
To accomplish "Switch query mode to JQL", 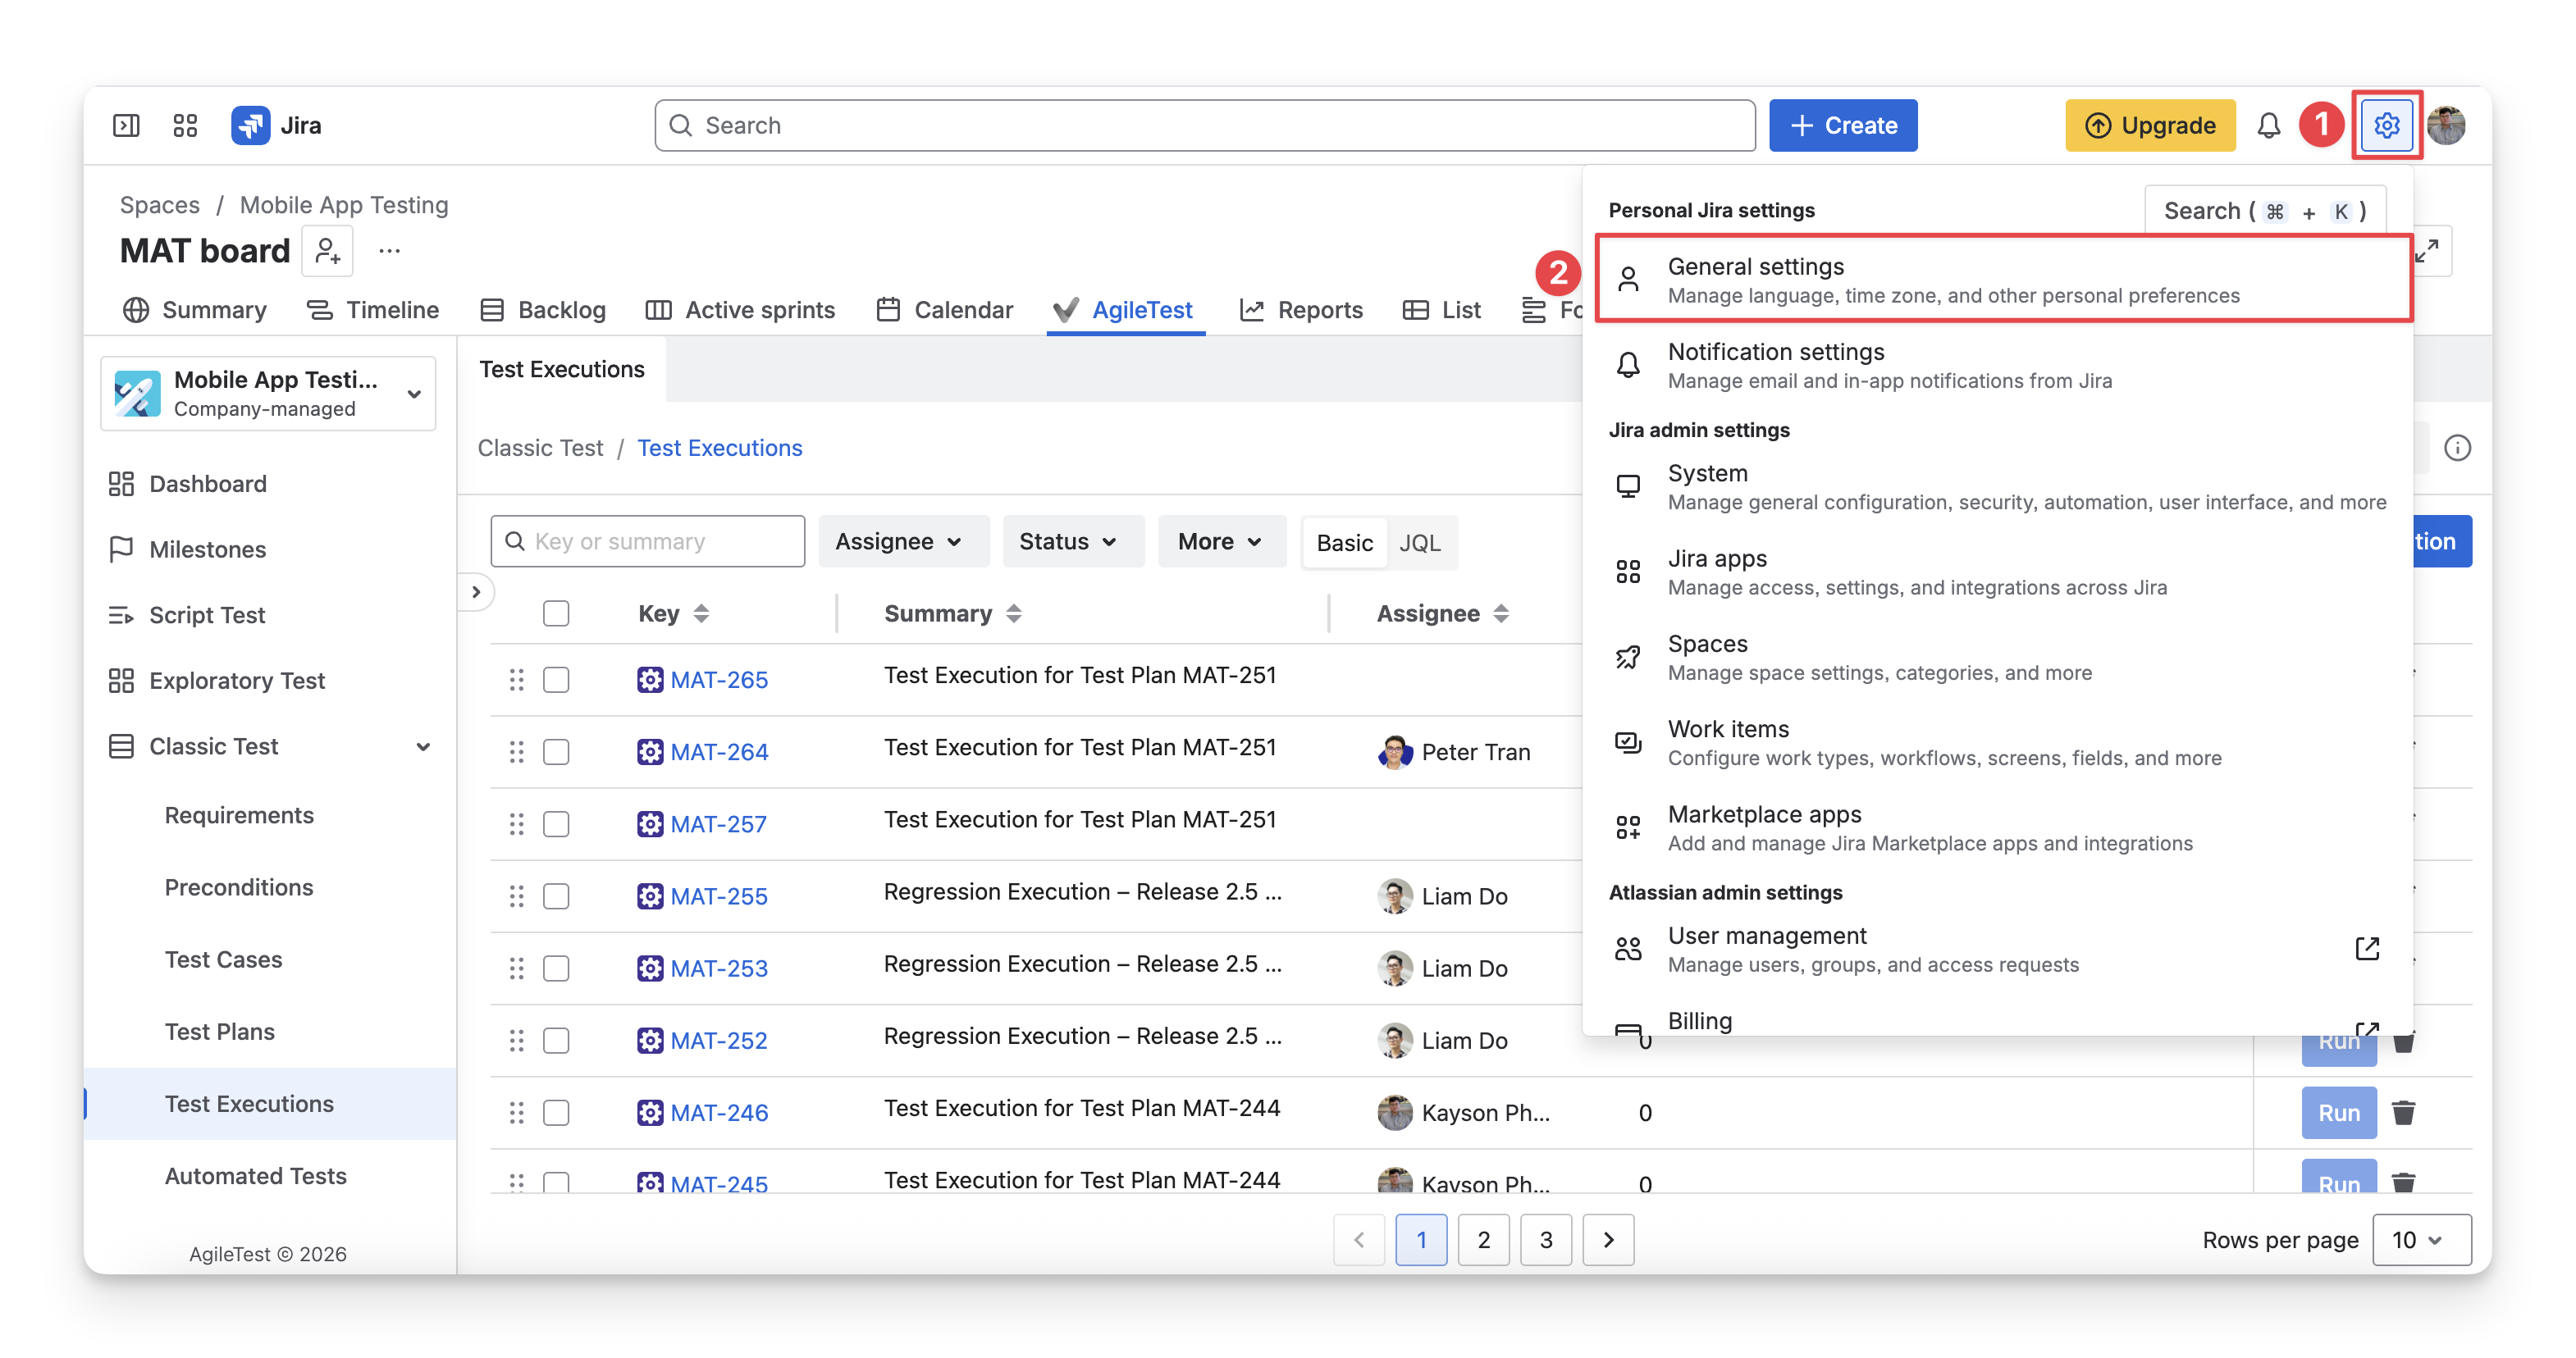I will tap(1419, 541).
